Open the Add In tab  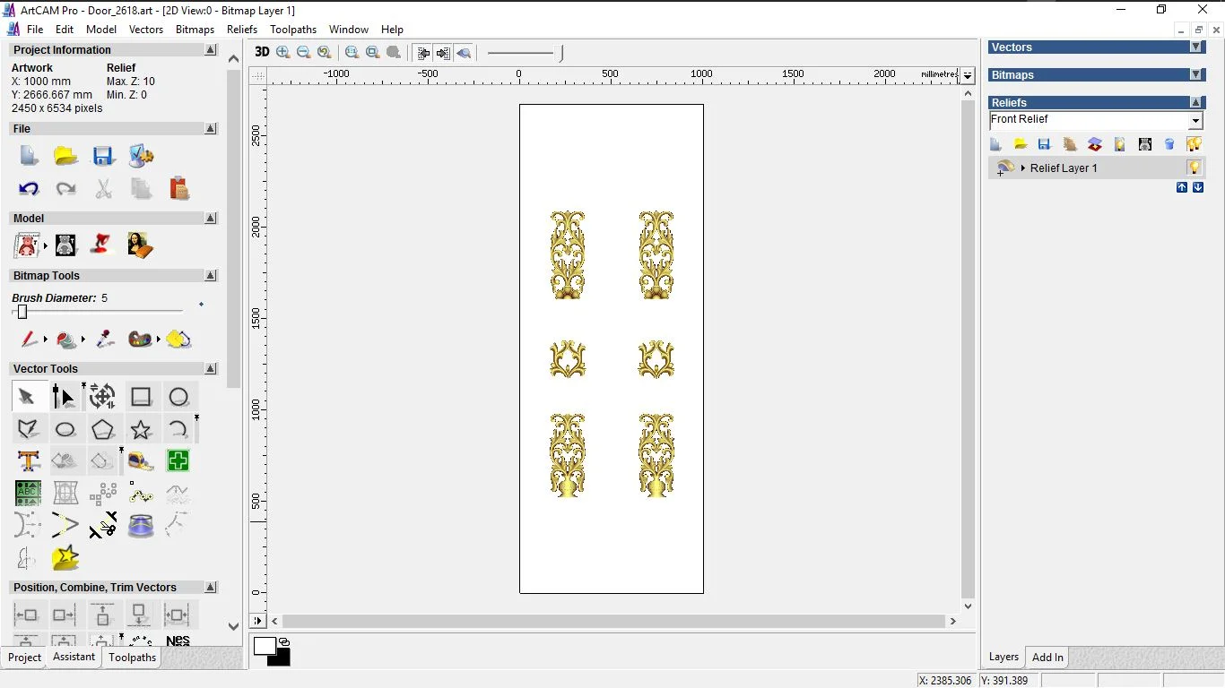[x=1047, y=658]
